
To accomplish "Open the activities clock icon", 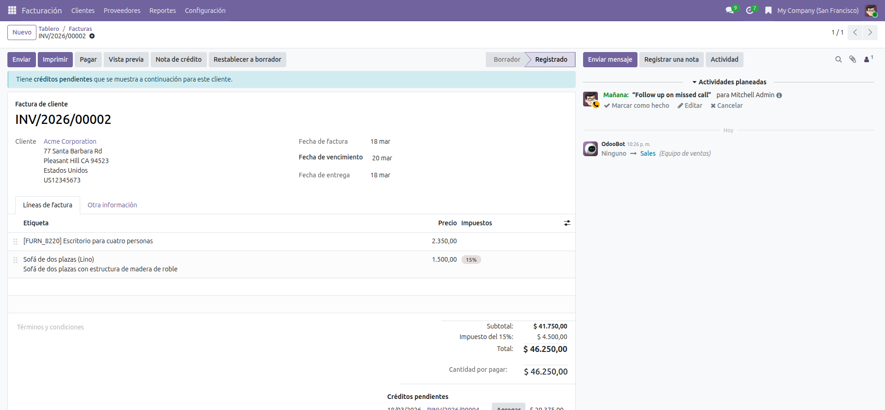I will click(x=749, y=10).
